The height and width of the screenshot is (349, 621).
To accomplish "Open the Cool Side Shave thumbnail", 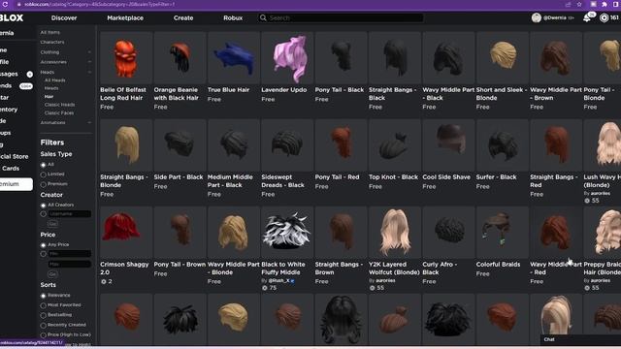I will 448,145.
